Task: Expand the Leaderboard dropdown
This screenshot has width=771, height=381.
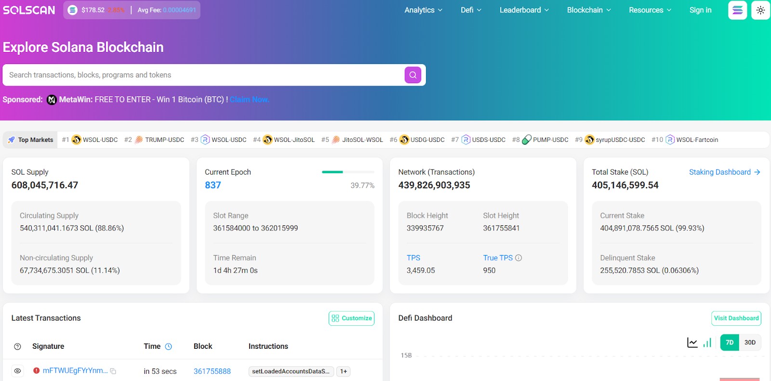Action: point(524,10)
